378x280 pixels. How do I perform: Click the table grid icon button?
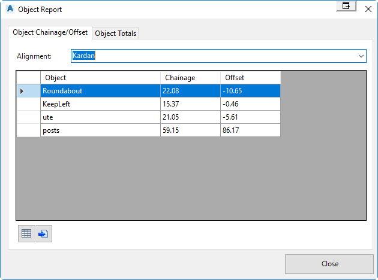(x=26, y=234)
